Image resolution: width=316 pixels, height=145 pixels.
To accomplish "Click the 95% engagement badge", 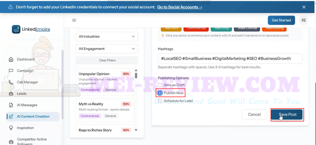I will click(x=126, y=74).
